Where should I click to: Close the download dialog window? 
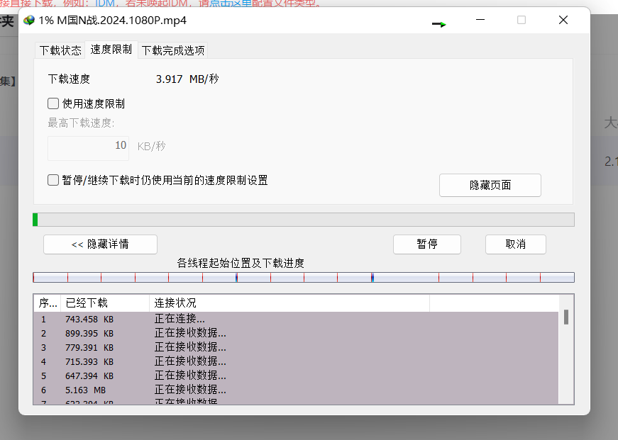[x=563, y=21]
